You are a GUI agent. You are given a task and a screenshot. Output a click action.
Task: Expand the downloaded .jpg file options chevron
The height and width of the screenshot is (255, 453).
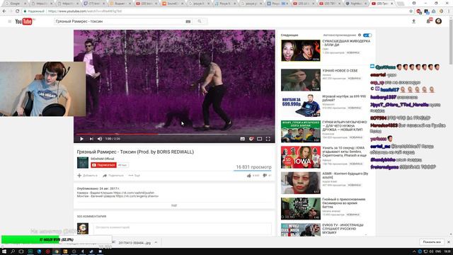(156, 242)
